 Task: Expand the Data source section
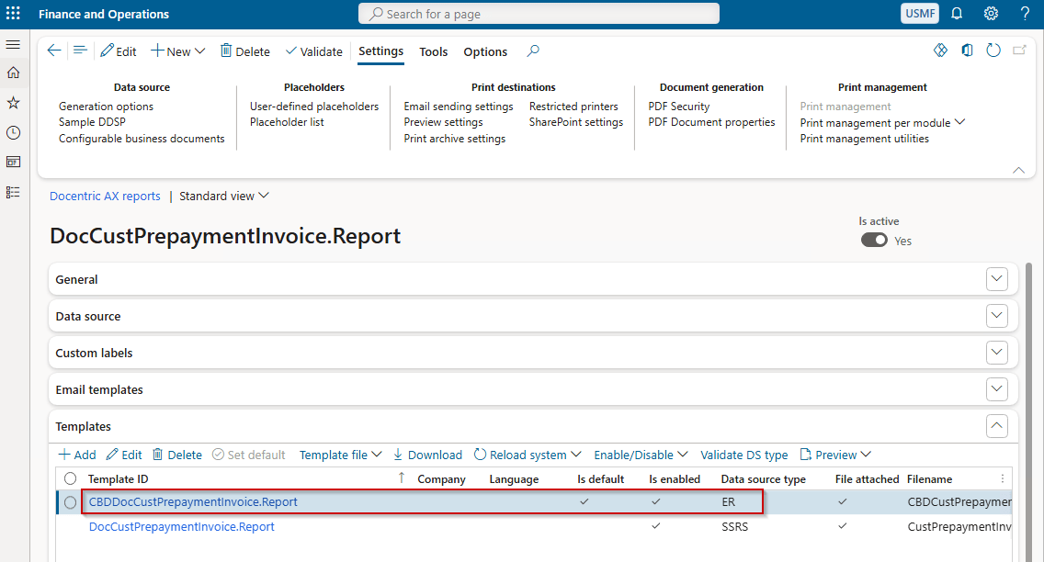997,316
